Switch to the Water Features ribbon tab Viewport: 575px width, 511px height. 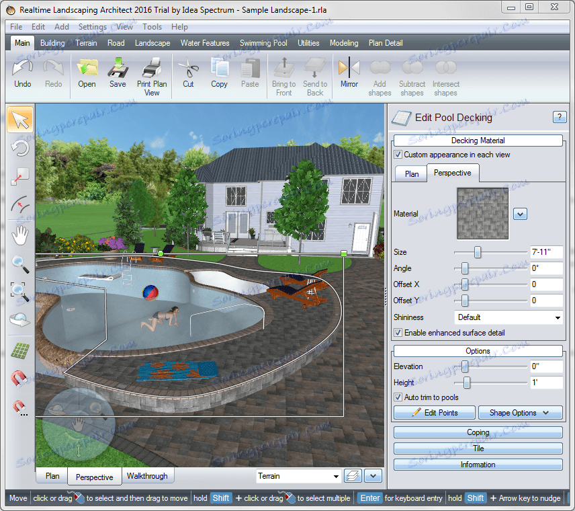pos(205,43)
